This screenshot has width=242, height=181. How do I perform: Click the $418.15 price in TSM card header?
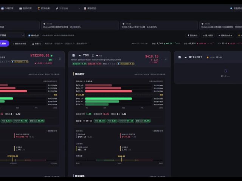point(152,56)
